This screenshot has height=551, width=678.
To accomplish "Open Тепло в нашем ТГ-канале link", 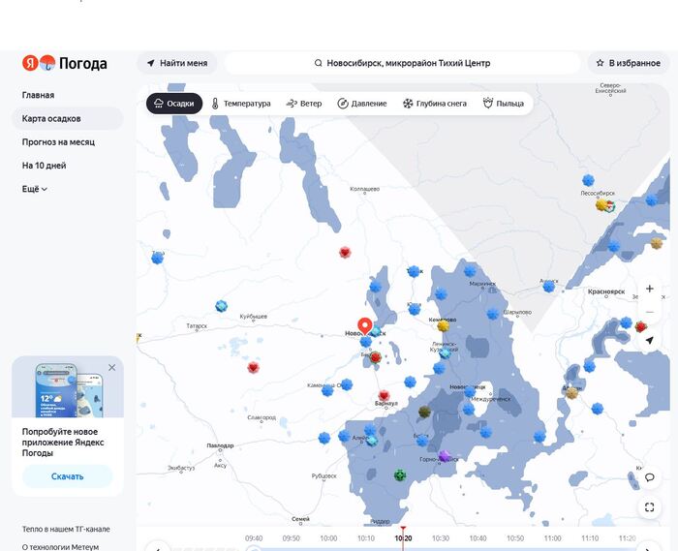I will (66, 529).
